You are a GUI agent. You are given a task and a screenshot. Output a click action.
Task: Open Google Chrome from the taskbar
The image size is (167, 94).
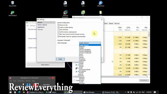click(24, 92)
